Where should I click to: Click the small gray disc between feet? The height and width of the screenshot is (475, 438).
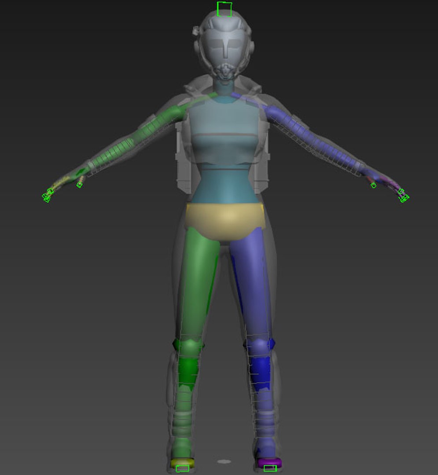click(x=225, y=462)
